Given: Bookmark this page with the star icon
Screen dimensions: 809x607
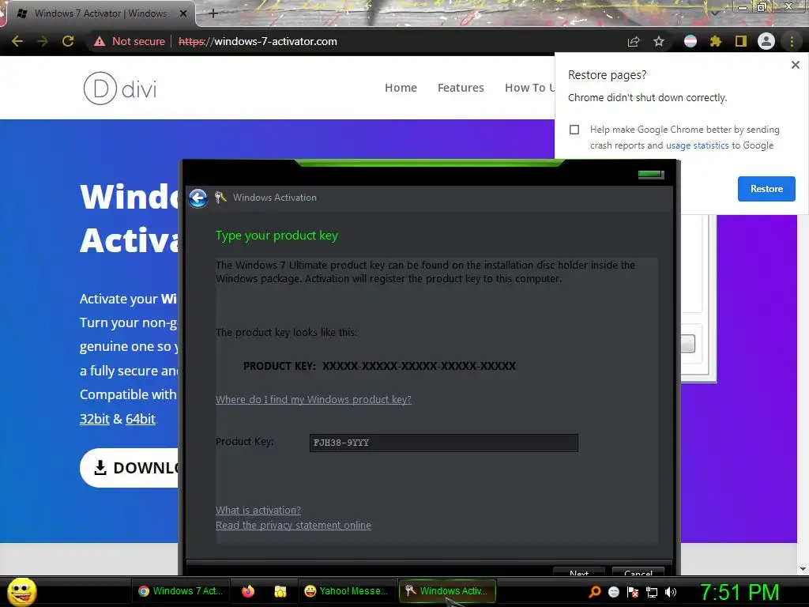Looking at the screenshot, I should pyautogui.click(x=659, y=41).
